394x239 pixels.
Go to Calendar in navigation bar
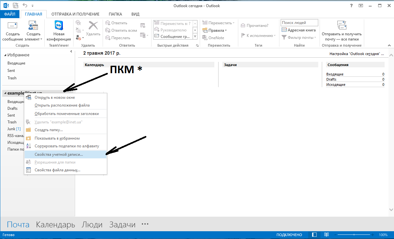point(55,224)
